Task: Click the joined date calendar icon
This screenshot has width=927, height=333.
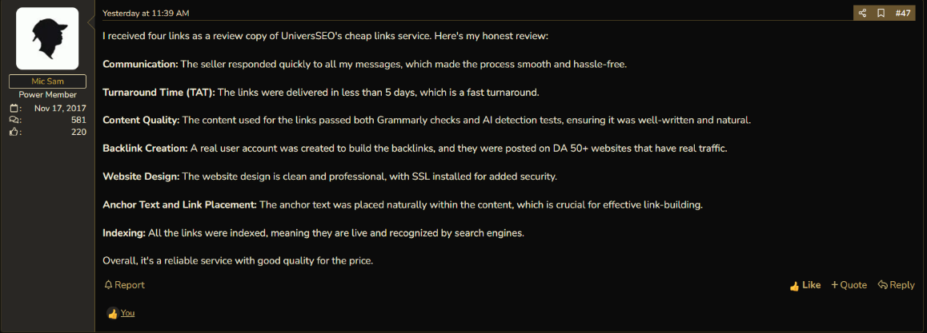Action: point(14,109)
